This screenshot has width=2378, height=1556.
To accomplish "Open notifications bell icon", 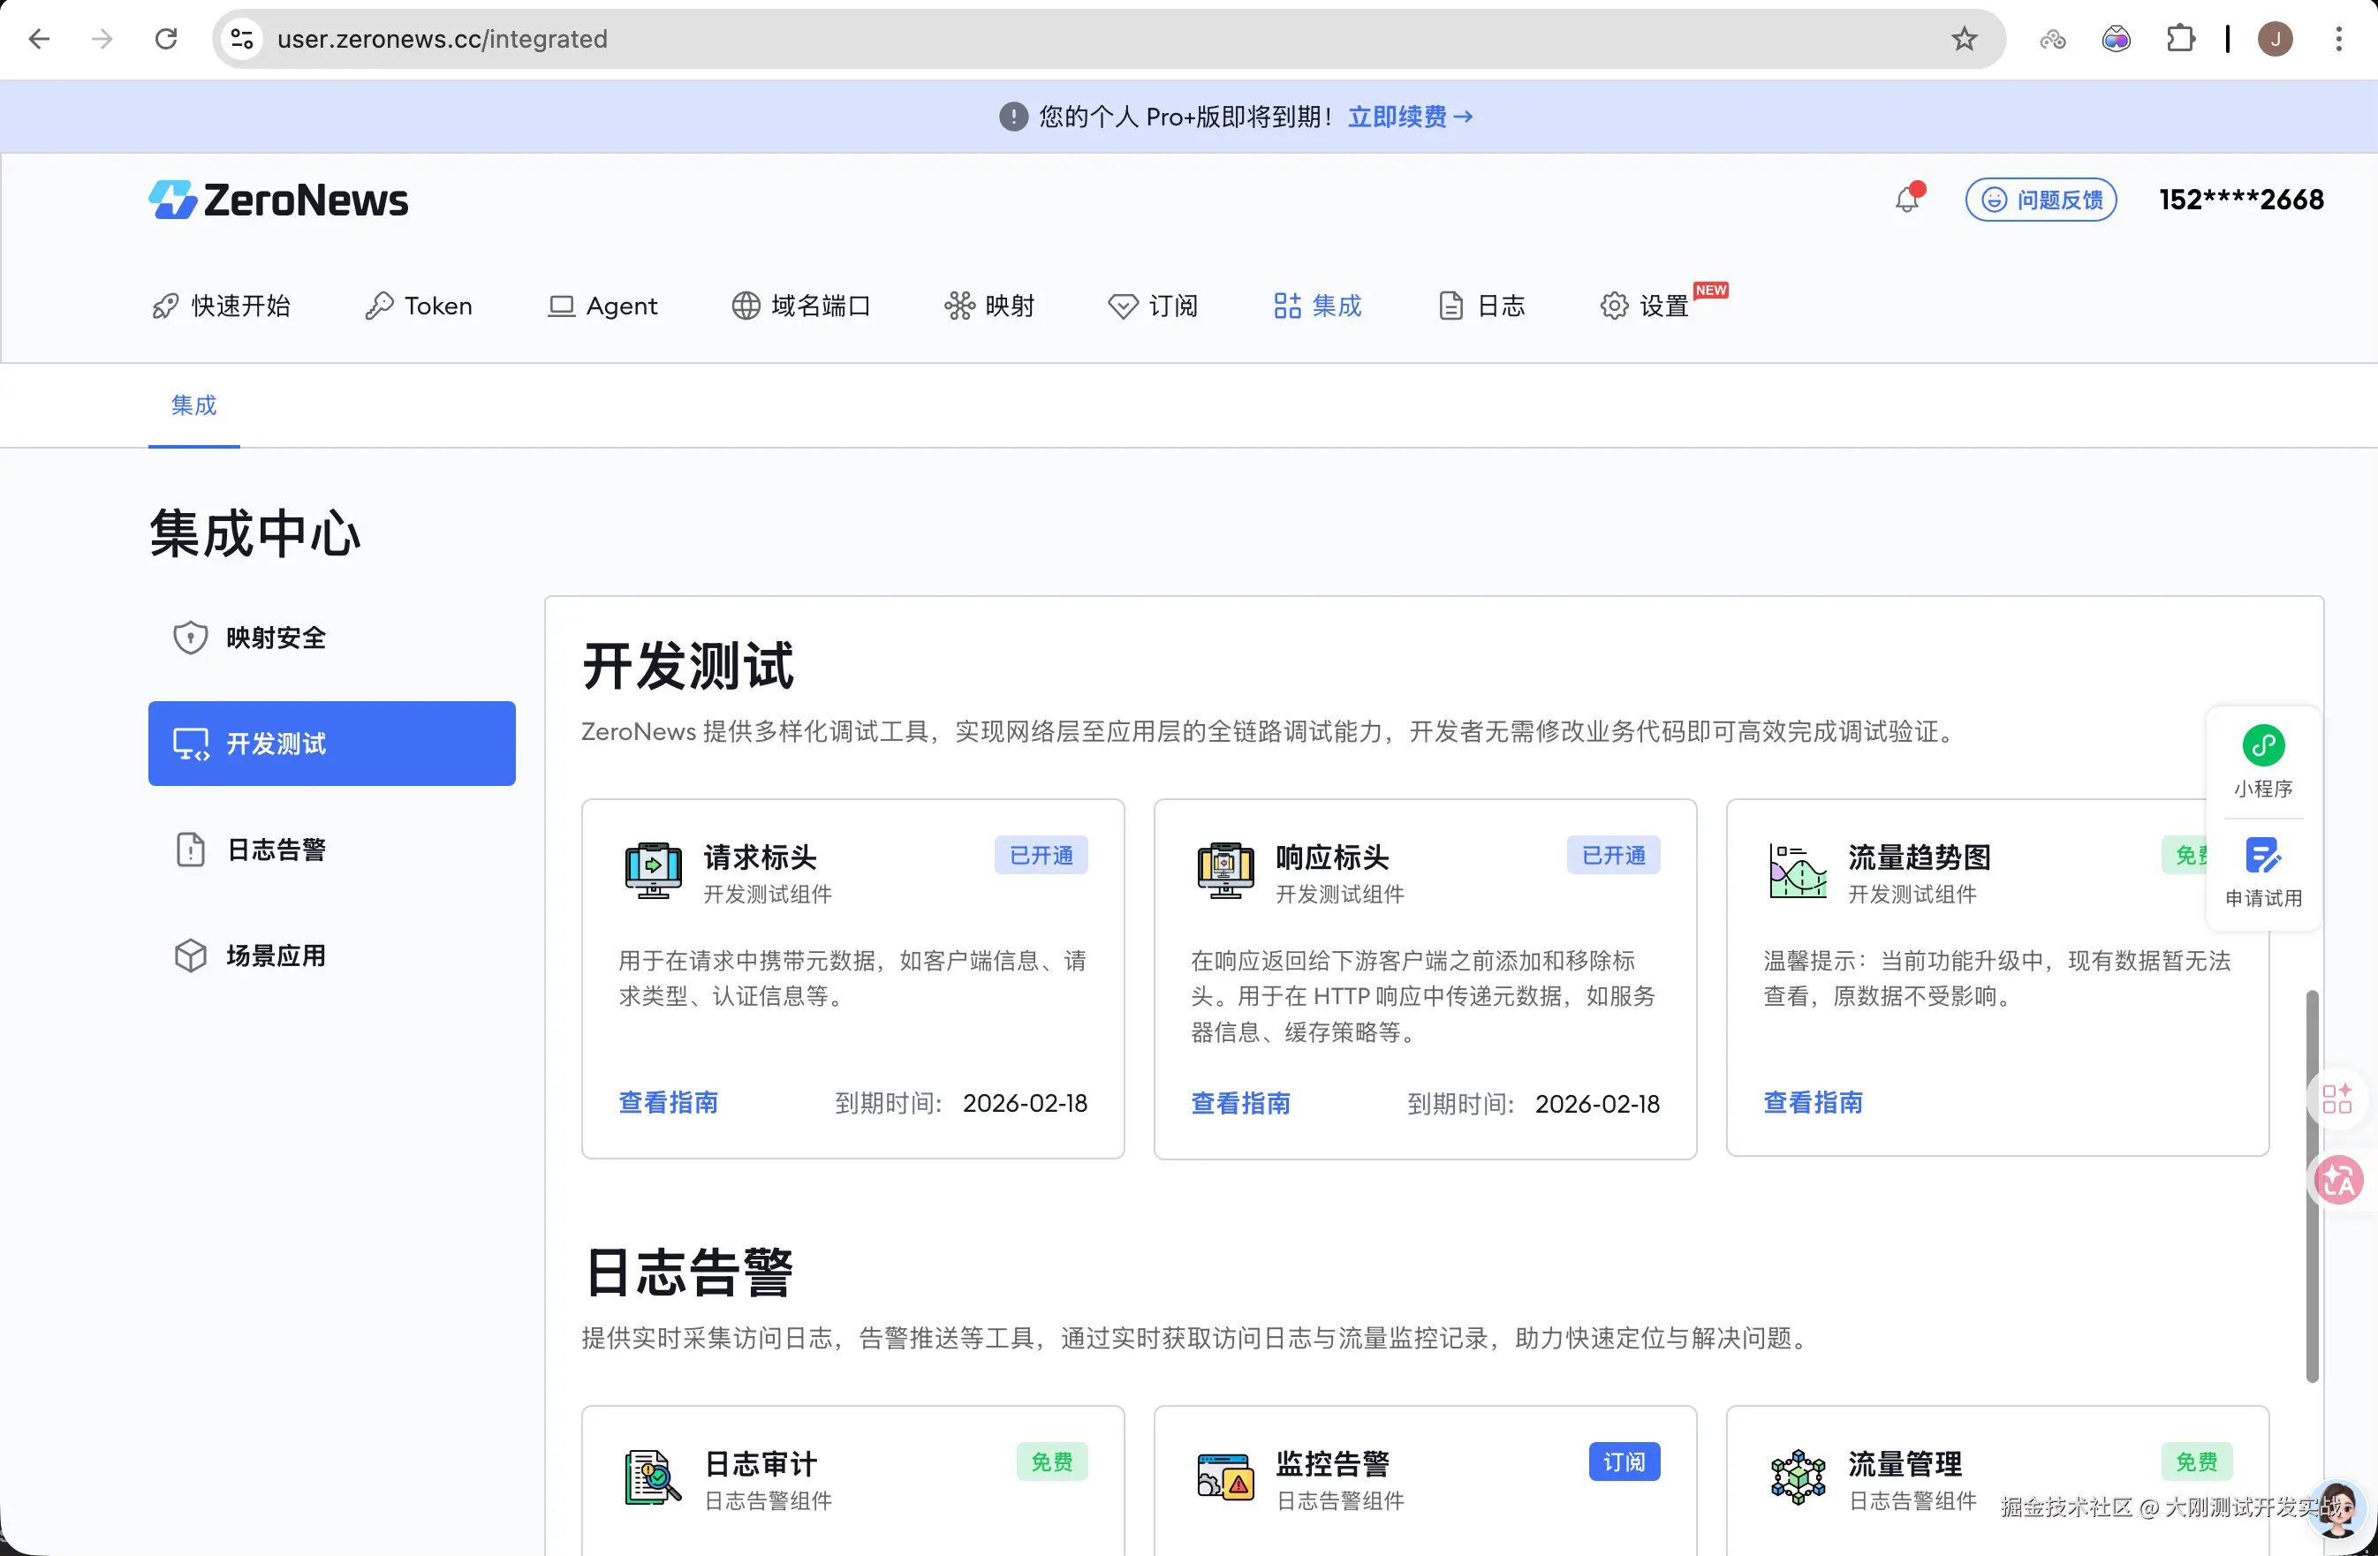I will [1907, 199].
